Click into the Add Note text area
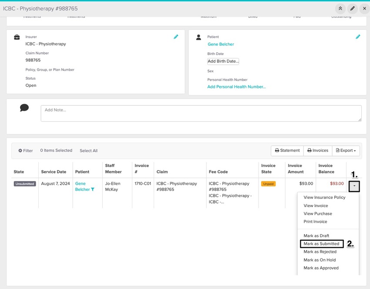This screenshot has width=370, height=289. point(201,113)
